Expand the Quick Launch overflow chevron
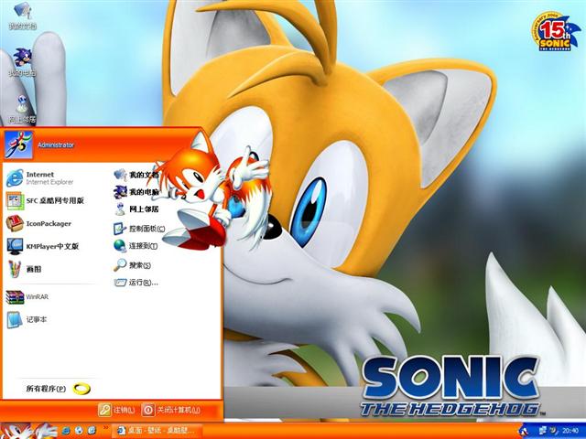The width and height of the screenshot is (586, 439). tap(105, 428)
